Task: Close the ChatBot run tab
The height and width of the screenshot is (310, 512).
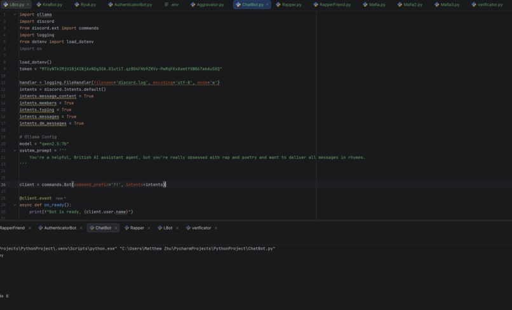Action: (x=116, y=228)
